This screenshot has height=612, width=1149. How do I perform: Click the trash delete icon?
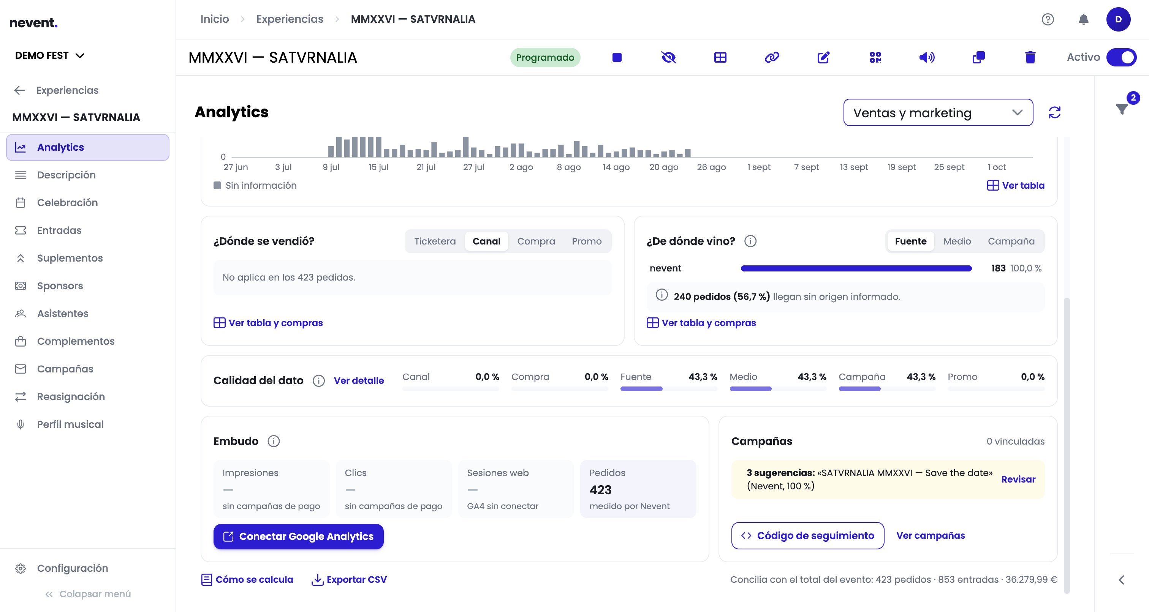[x=1030, y=57]
